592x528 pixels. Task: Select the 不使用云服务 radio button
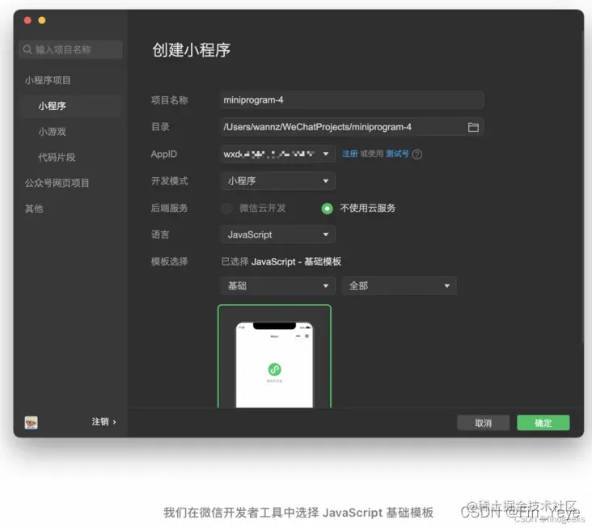(327, 209)
